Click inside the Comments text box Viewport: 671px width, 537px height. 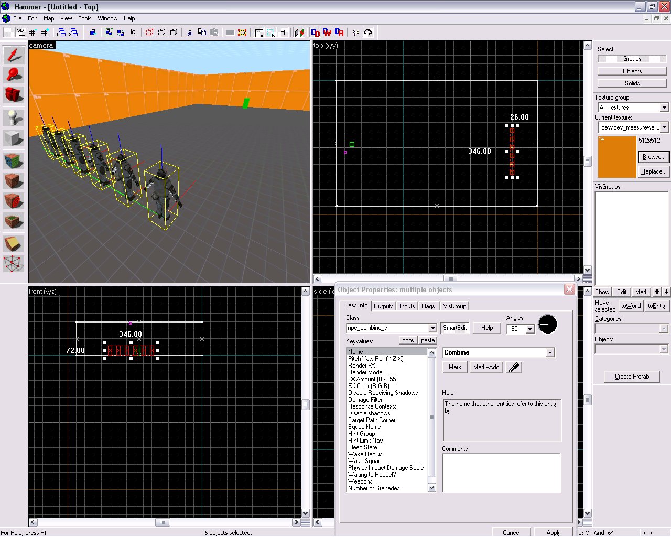pos(502,473)
